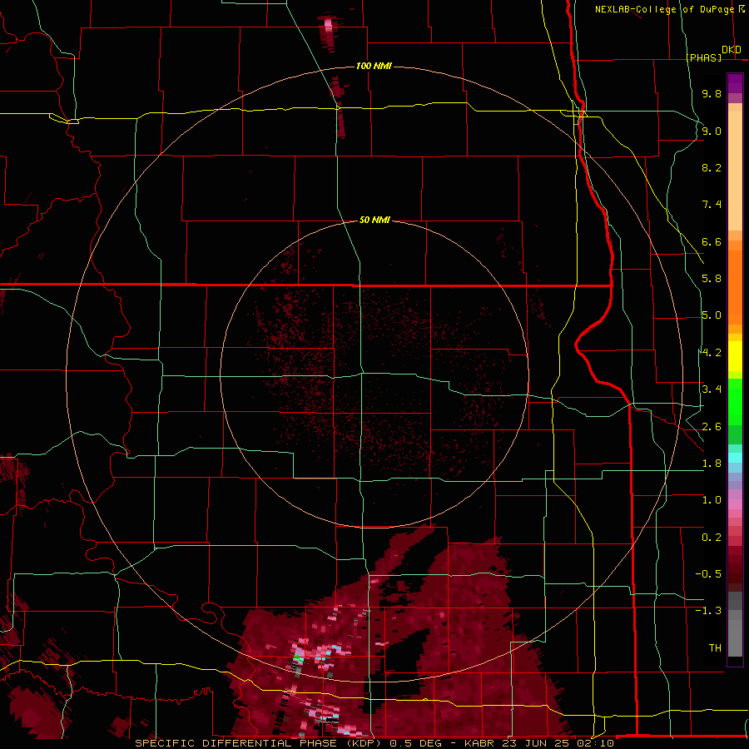The height and width of the screenshot is (749, 749).
Task: Click the 3.4 value on the scale
Action: tap(712, 389)
